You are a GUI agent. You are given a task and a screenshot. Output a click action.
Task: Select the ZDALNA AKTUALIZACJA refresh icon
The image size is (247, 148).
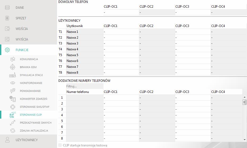pyautogui.click(x=13, y=131)
